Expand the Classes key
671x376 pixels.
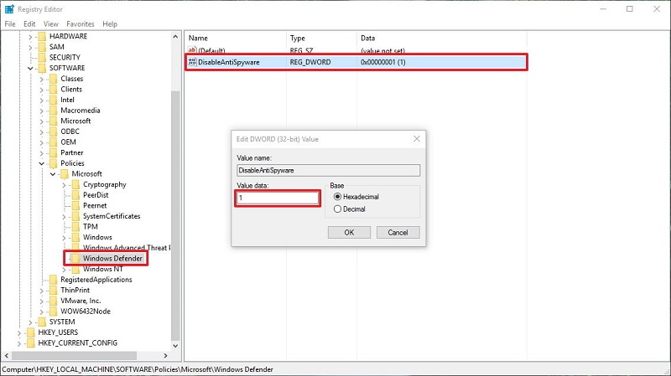[41, 79]
